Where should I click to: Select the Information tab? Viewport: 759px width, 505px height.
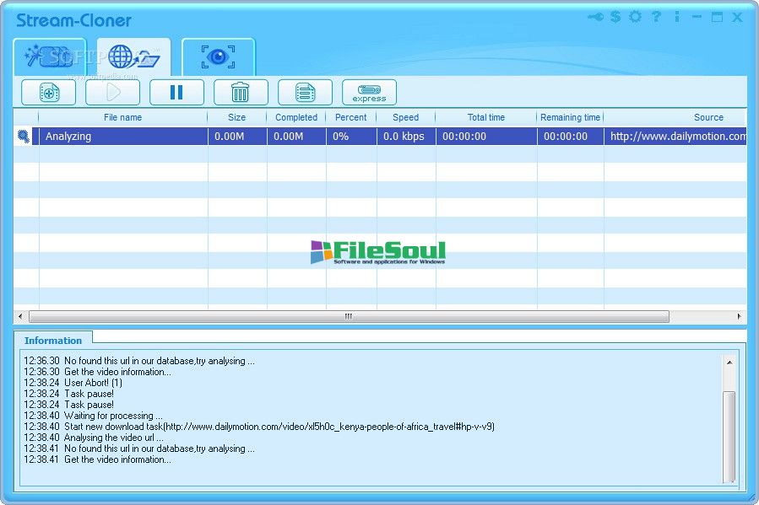point(53,341)
